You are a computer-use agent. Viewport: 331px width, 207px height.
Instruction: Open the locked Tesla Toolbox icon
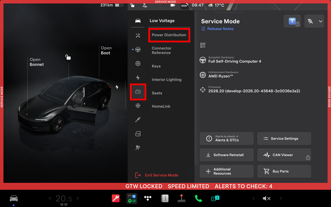292,21
